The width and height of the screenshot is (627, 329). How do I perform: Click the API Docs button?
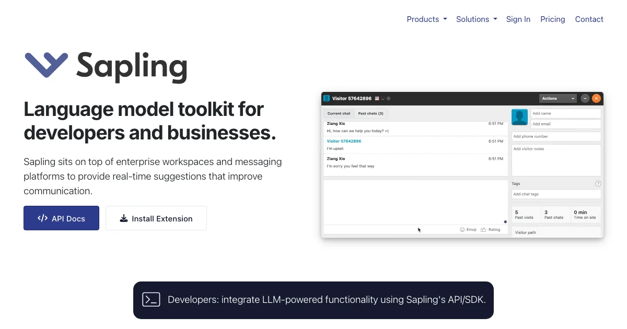[61, 218]
